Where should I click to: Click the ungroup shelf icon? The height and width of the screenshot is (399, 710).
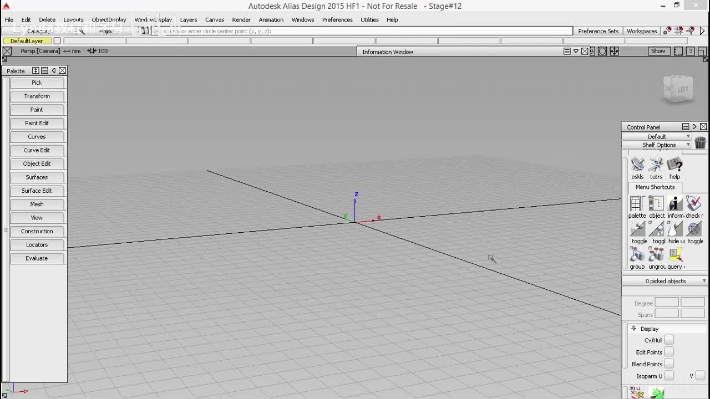656,254
